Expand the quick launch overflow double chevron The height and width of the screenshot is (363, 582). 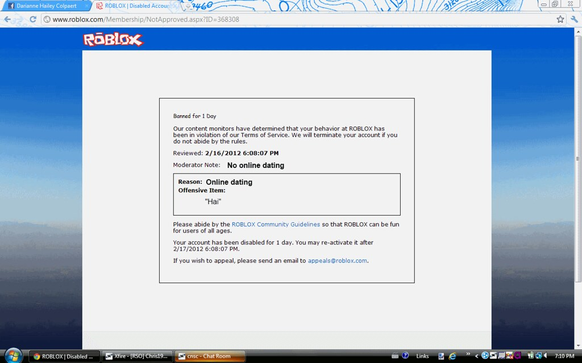coord(468,354)
